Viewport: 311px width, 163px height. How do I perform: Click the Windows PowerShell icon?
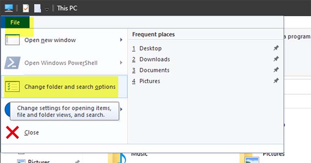click(12, 63)
